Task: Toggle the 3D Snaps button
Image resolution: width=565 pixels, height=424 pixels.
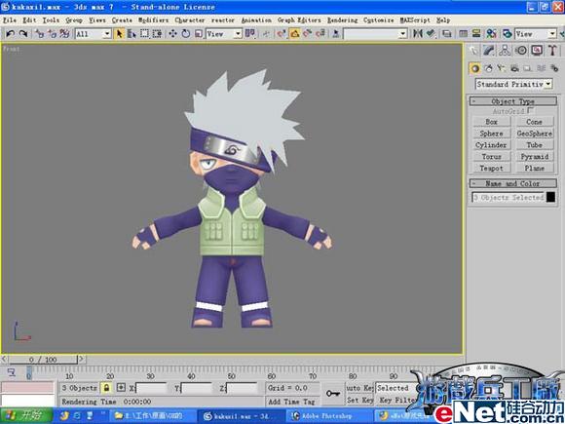Action: coord(282,34)
